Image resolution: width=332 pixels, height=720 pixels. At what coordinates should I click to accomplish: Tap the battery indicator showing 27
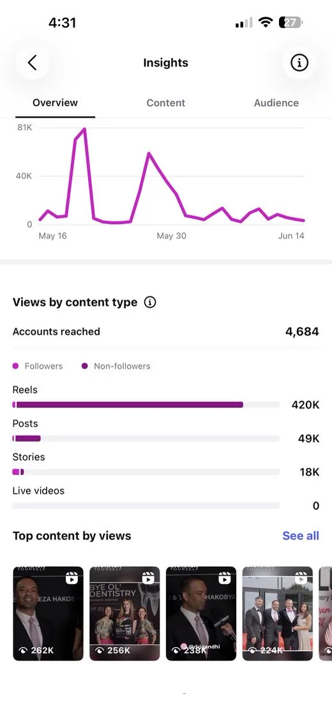[x=290, y=22]
